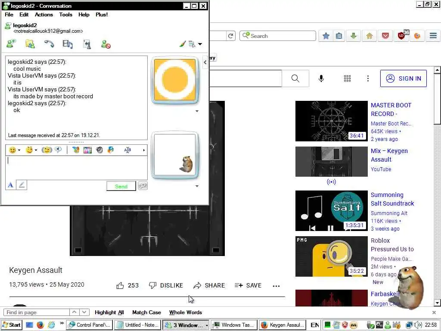Open my display picture options arrow
Screen dimensions: 441x331
tap(197, 186)
